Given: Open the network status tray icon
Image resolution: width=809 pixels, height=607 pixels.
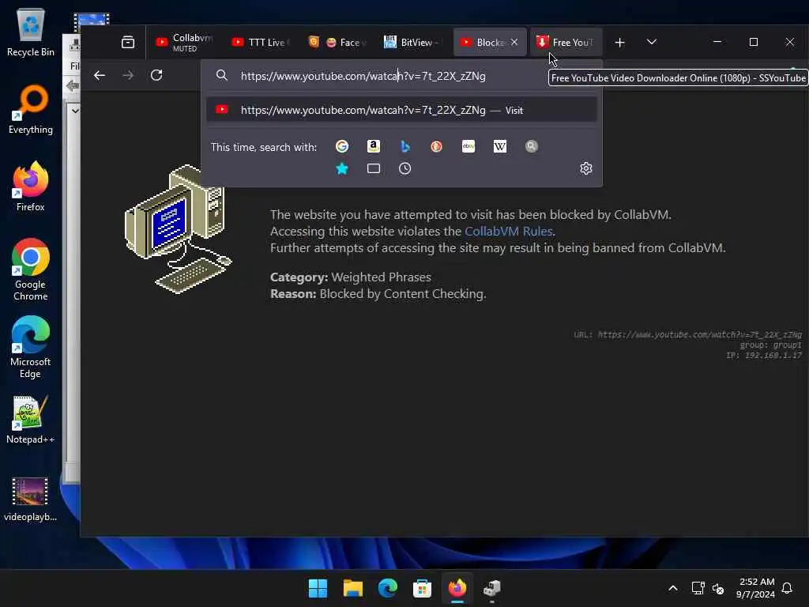Looking at the screenshot, I should pyautogui.click(x=698, y=588).
